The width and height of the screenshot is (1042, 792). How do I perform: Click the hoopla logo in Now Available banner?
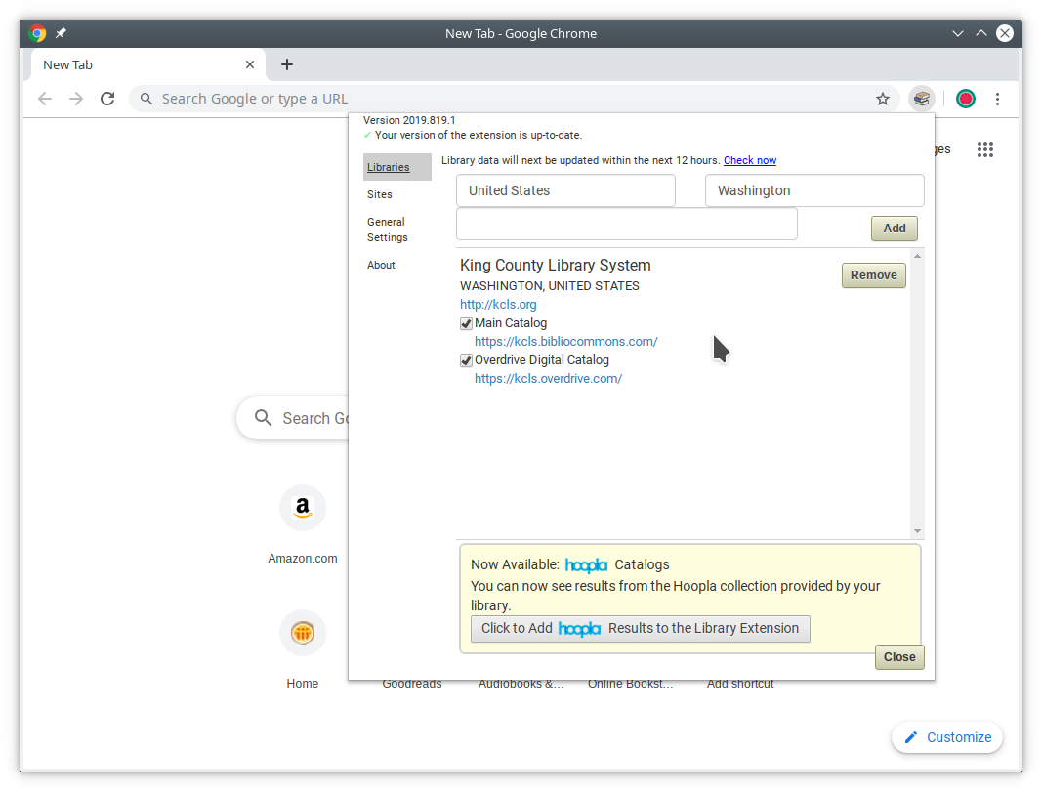(586, 565)
